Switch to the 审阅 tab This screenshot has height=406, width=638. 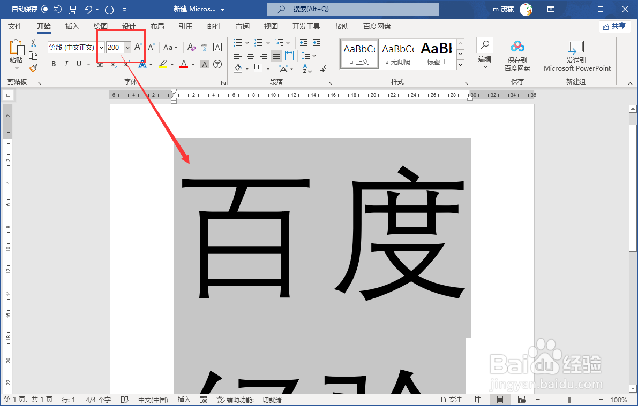click(x=243, y=26)
